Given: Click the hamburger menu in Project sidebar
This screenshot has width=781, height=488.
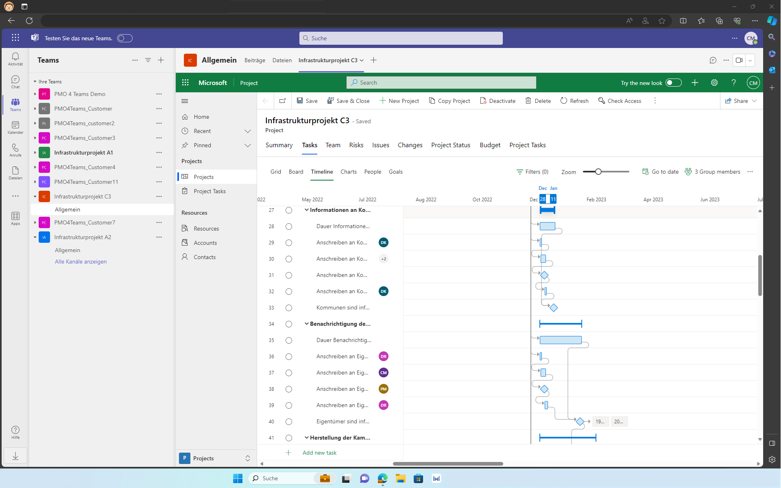Looking at the screenshot, I should tap(185, 101).
